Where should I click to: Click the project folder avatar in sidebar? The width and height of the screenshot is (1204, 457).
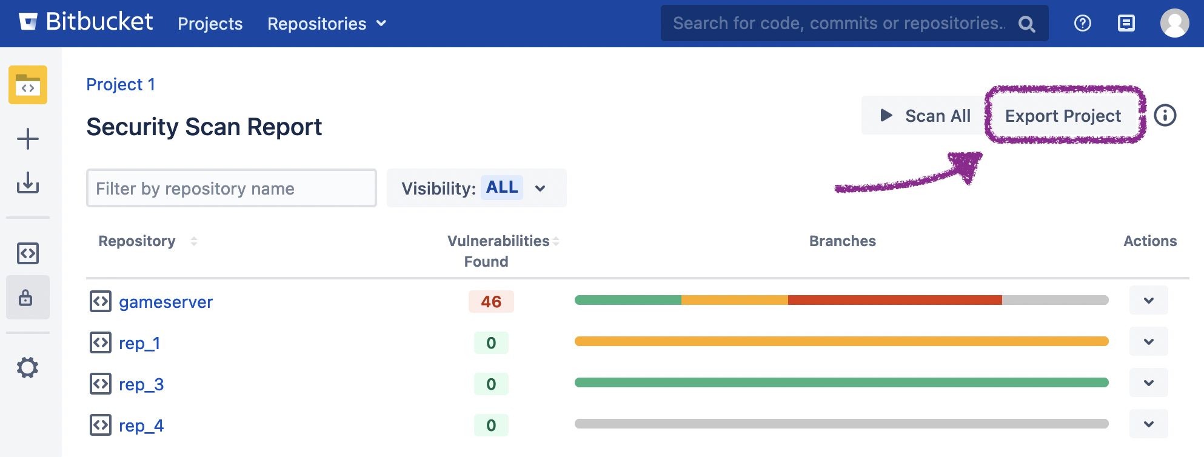[x=28, y=85]
